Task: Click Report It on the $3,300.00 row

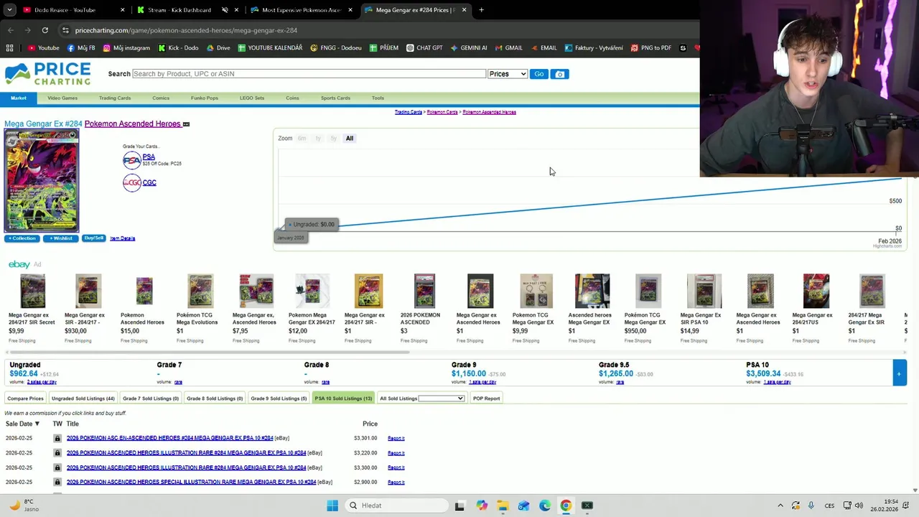Action: pos(396,467)
